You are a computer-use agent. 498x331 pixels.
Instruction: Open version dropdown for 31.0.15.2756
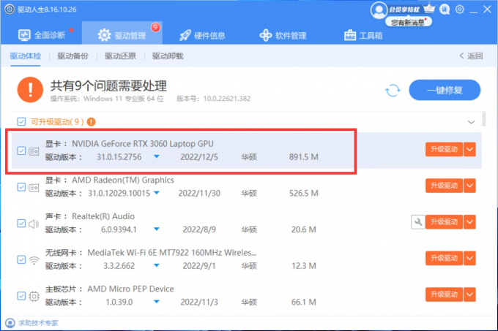point(157,156)
